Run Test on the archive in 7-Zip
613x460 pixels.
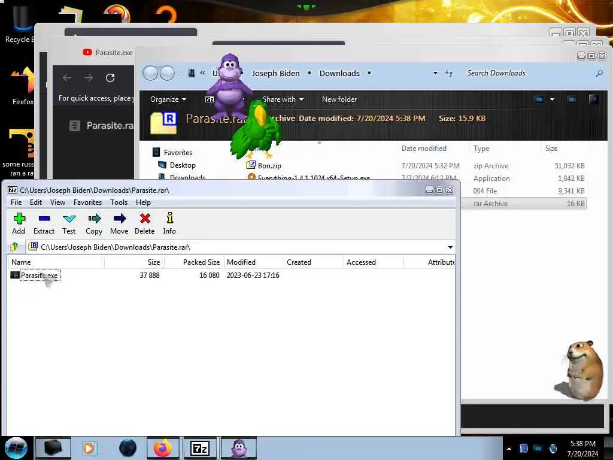(x=69, y=223)
